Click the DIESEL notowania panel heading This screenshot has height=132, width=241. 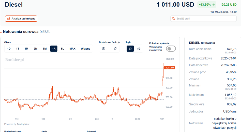(x=202, y=43)
